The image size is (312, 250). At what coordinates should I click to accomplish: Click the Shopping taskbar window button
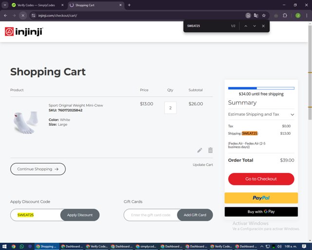click(47, 247)
